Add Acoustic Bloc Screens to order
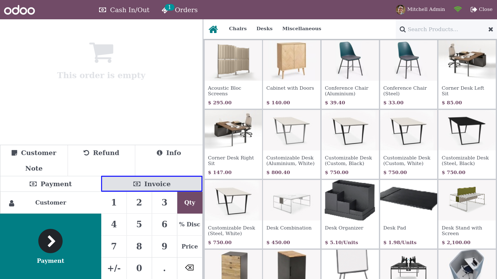The height and width of the screenshot is (279, 497). coord(233,74)
